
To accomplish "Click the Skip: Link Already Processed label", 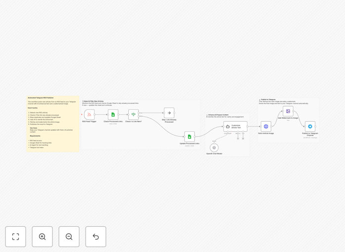I will (169, 121).
